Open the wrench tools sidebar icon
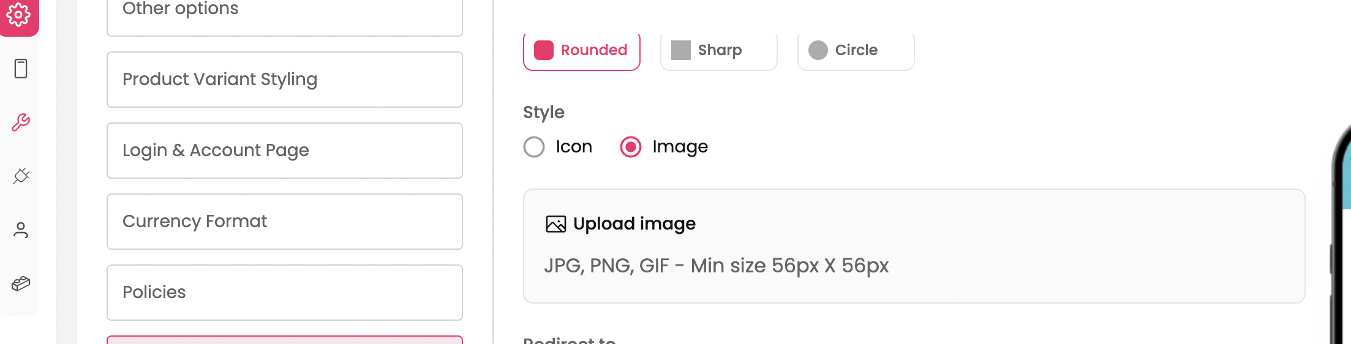Viewport: 1351px width, 344px height. click(x=21, y=122)
